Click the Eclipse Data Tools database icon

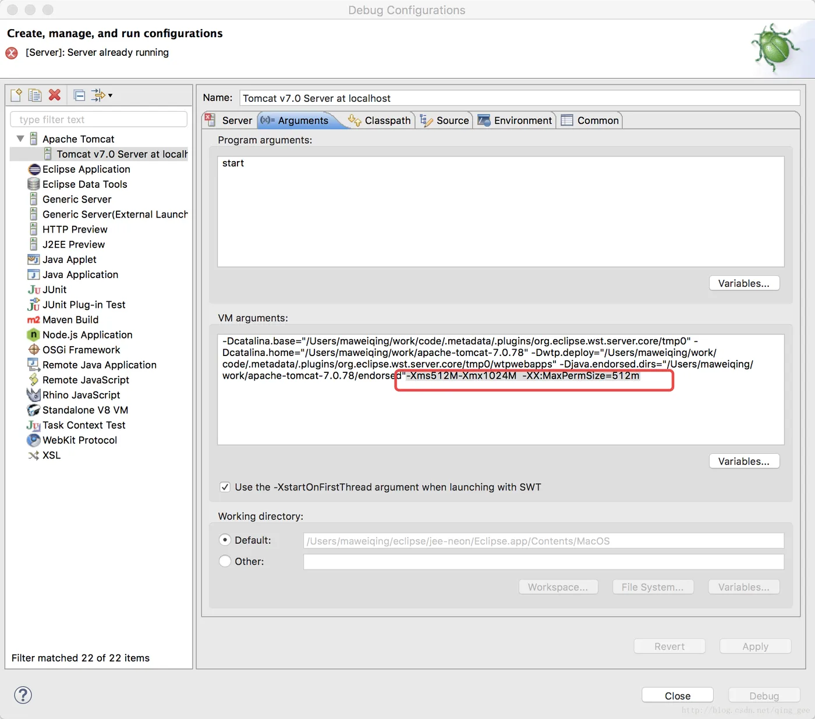[34, 184]
